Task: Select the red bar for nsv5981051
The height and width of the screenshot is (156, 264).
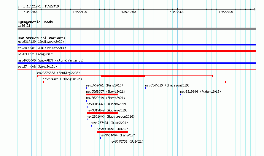Action: [112, 132]
